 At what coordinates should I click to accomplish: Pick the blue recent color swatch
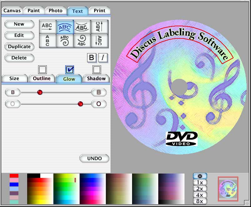14,184
